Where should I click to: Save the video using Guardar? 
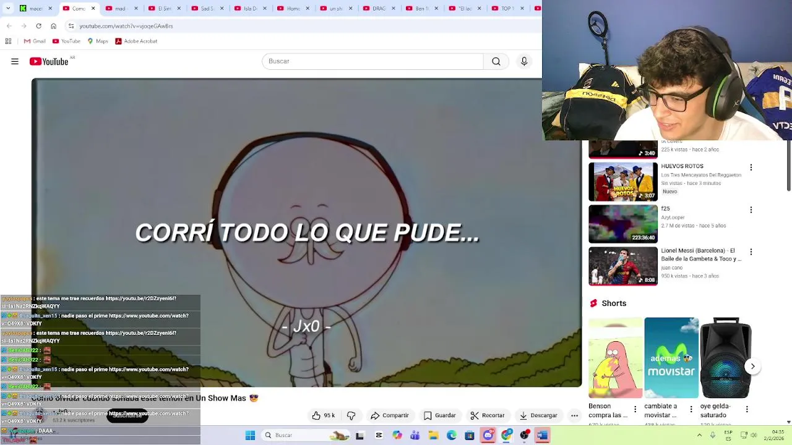[x=440, y=415]
